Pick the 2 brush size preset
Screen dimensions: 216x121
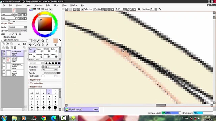point(55,92)
